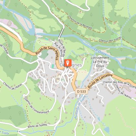136x136 pixels.
Task: Click the Desaignes village name label
Action: (x=71, y=65)
